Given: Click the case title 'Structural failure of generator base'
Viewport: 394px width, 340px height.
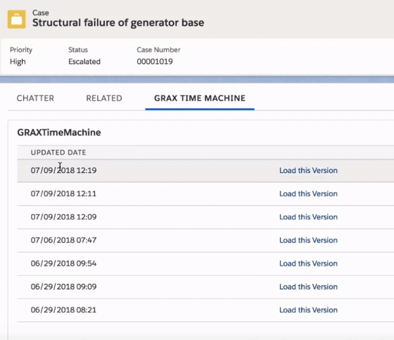Looking at the screenshot, I should pyautogui.click(x=118, y=22).
